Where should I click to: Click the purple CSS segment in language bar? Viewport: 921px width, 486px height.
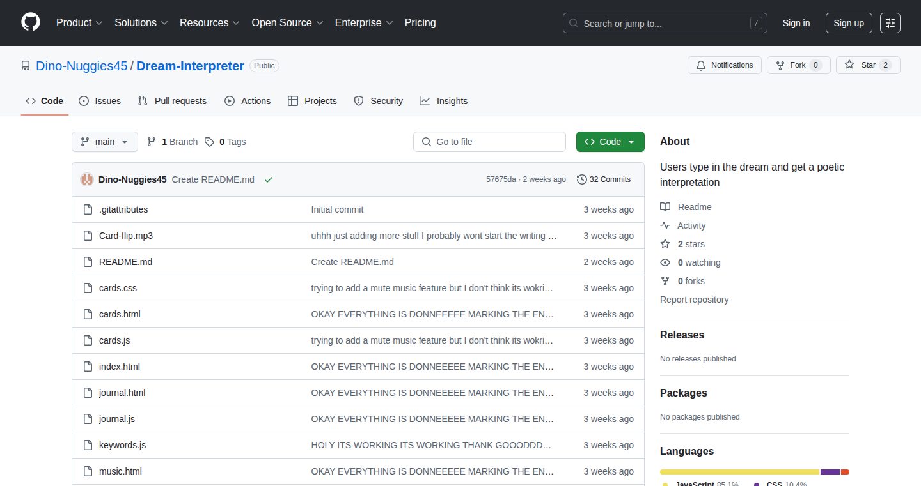[830, 472]
